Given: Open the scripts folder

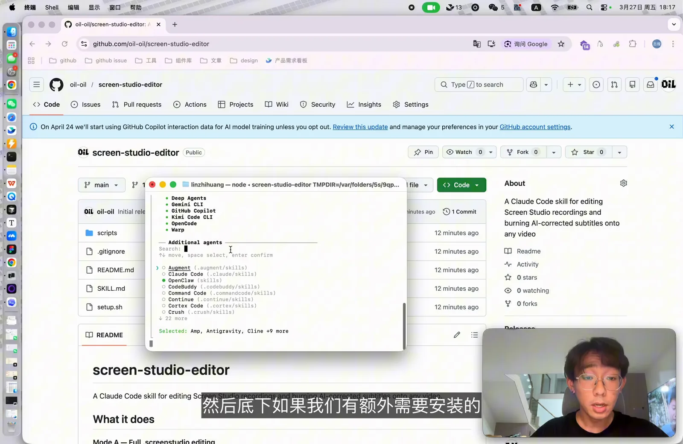Looking at the screenshot, I should (107, 233).
